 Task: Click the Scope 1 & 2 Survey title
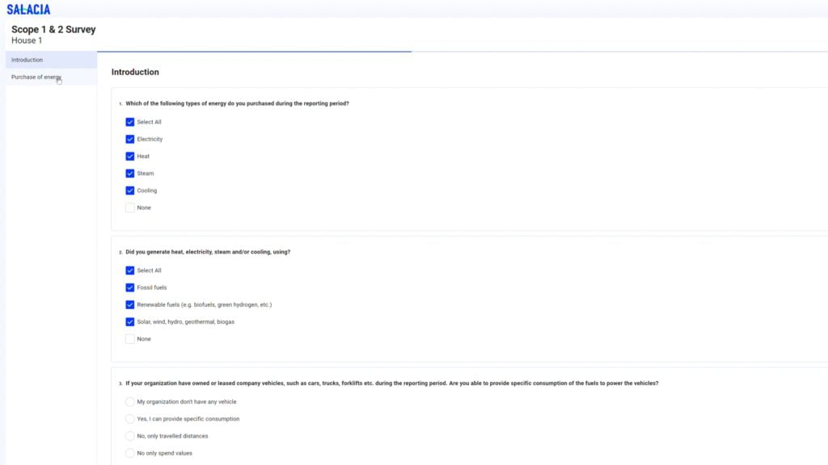pyautogui.click(x=53, y=29)
